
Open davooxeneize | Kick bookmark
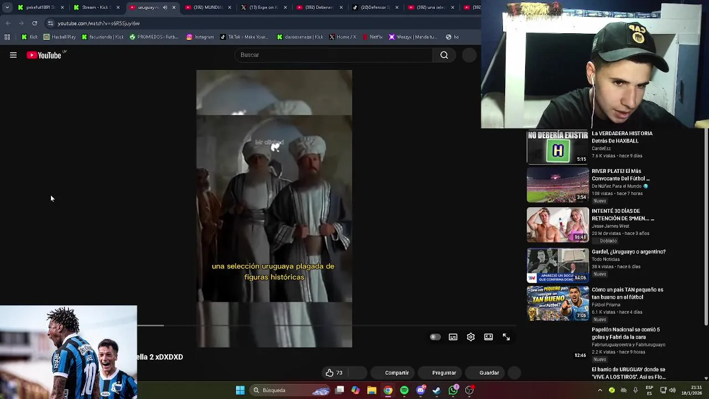click(x=300, y=37)
